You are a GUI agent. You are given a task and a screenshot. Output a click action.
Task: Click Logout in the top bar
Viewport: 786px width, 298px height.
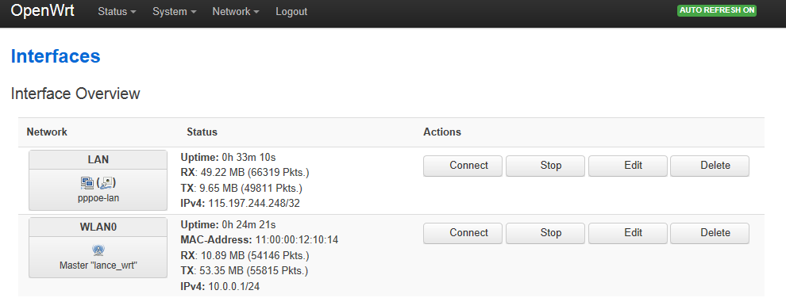(291, 12)
